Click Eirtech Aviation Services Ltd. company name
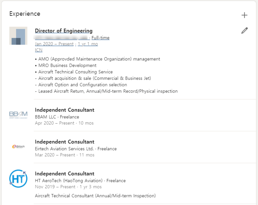258x205 pixels. click(65, 149)
